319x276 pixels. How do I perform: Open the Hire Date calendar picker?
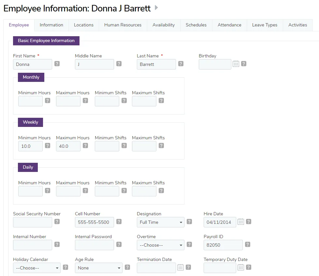[241, 222]
